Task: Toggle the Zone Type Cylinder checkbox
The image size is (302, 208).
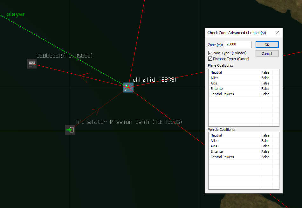Action: click(x=210, y=53)
